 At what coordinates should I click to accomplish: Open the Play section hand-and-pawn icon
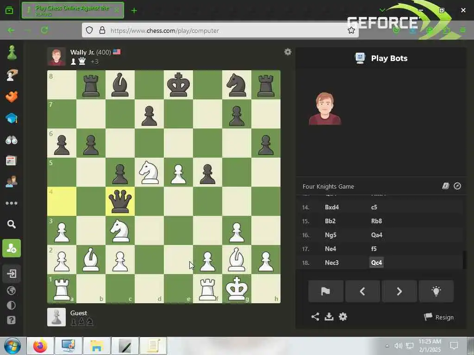click(x=12, y=75)
